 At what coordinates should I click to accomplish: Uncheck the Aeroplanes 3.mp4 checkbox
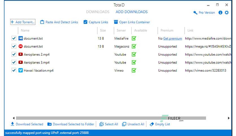tap(14, 62)
